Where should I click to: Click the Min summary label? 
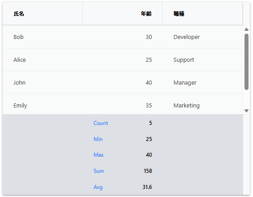tap(98, 139)
